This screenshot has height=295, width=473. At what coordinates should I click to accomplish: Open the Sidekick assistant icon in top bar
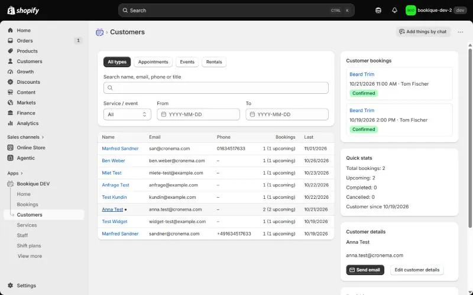pos(378,11)
